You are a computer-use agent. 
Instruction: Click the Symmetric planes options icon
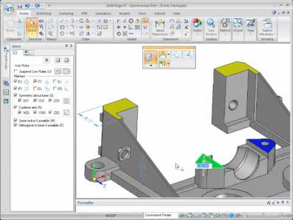click(x=67, y=101)
